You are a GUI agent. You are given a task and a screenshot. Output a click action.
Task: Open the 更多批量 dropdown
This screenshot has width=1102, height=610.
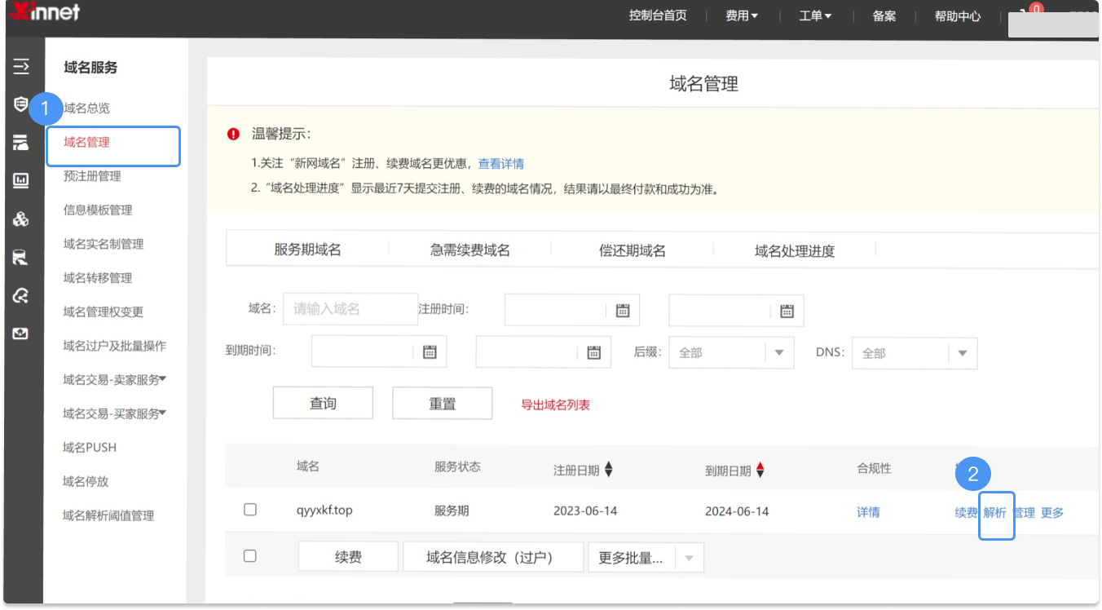646,558
